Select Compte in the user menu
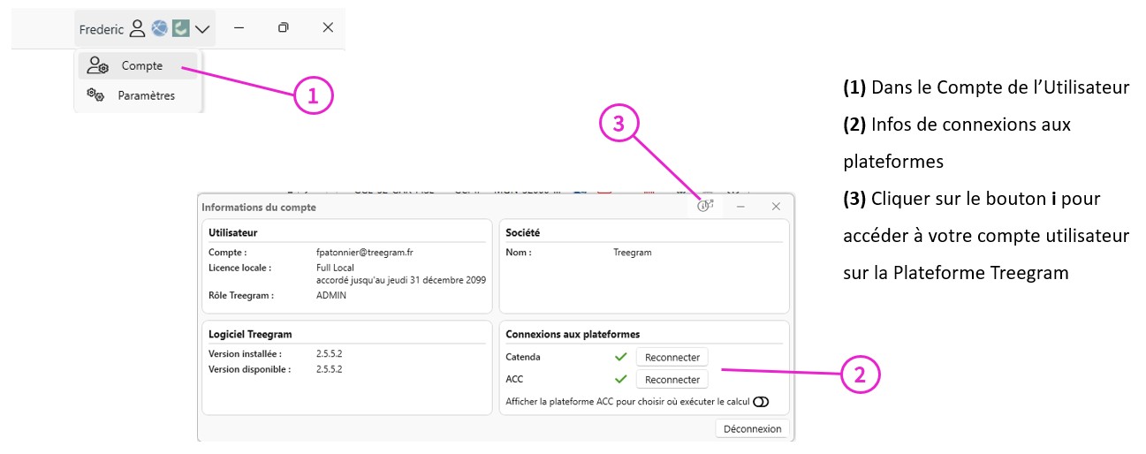The height and width of the screenshot is (454, 1146). pyautogui.click(x=141, y=65)
